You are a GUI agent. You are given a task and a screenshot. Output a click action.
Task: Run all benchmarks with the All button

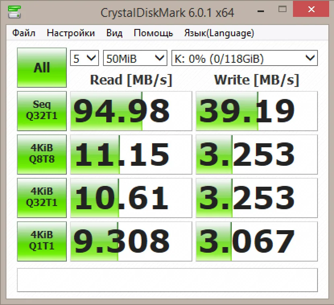(42, 68)
